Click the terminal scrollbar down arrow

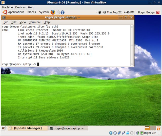(x=132, y=65)
